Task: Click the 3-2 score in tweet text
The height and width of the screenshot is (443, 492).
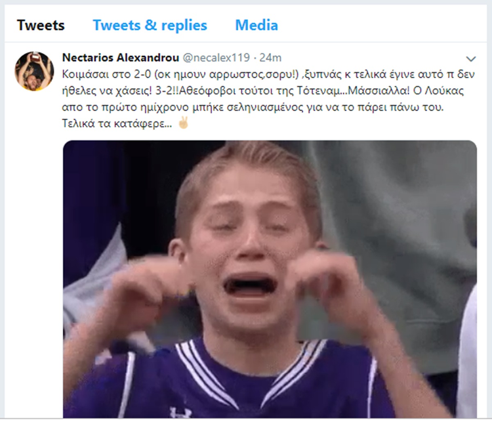Action: click(163, 91)
